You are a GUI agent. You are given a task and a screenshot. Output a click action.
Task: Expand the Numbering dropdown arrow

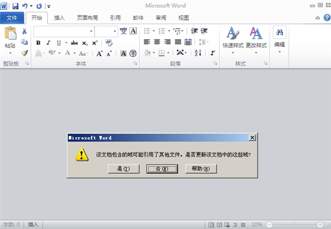click(x=169, y=31)
